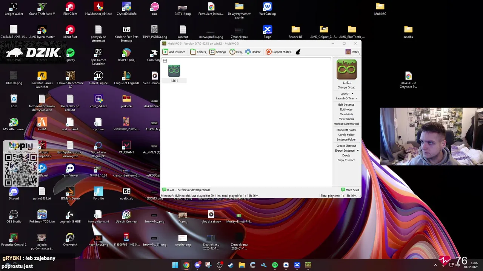Select TeamViewer desktop icon
Image resolution: width=483 pixels, height=271 pixels.
click(x=70, y=171)
